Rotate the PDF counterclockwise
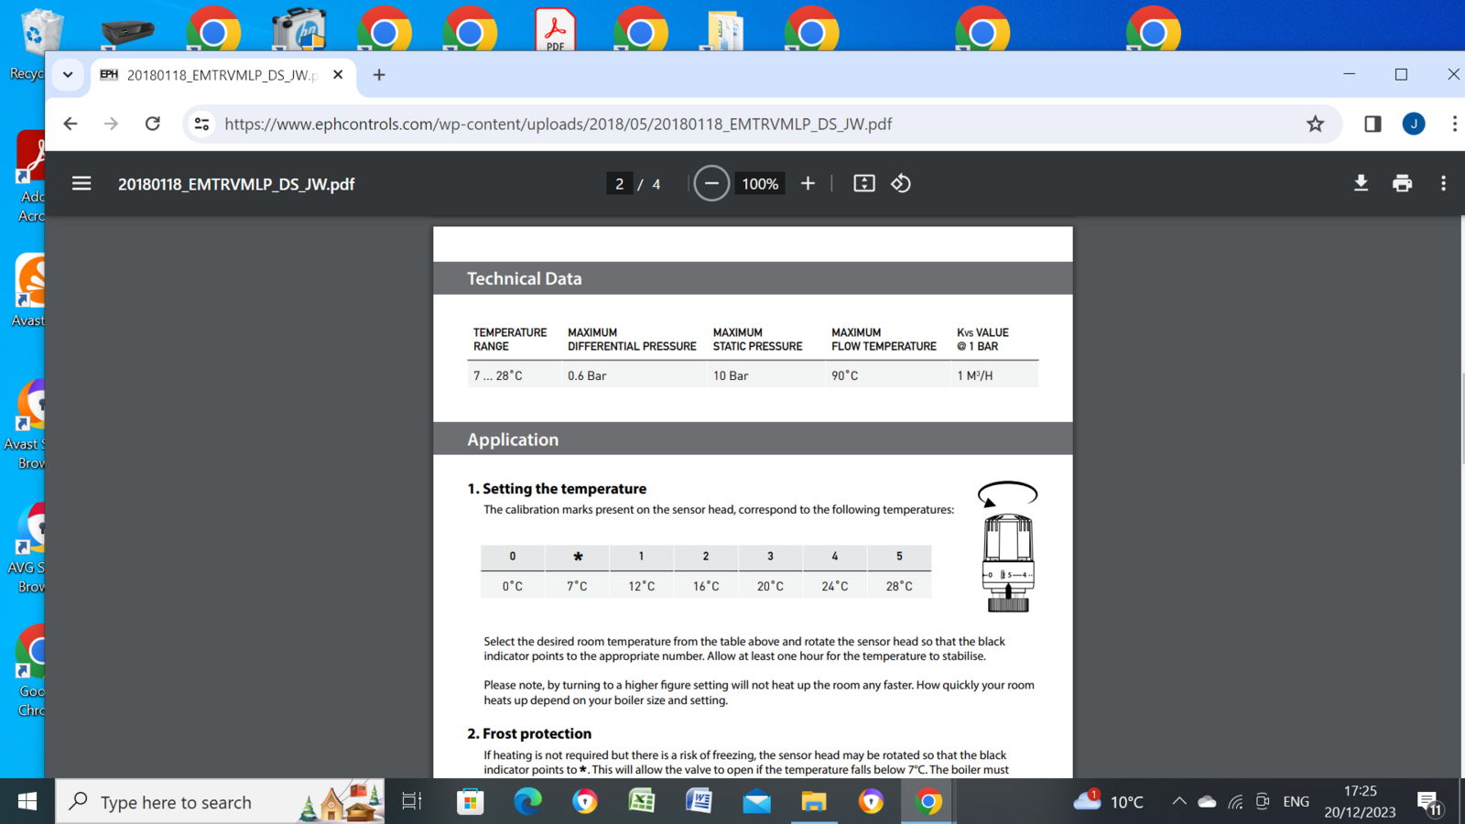The image size is (1465, 824). tap(901, 183)
